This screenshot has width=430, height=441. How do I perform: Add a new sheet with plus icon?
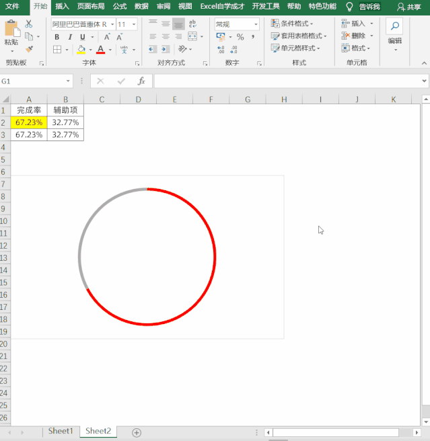point(137,432)
